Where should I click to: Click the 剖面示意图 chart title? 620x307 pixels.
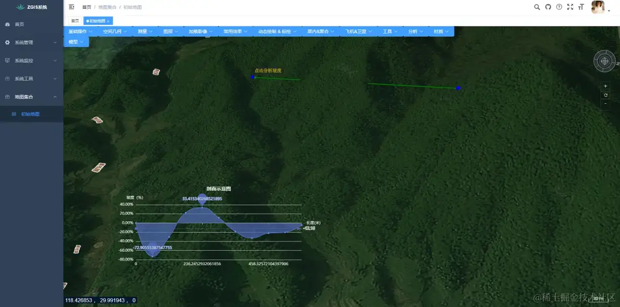(x=219, y=189)
